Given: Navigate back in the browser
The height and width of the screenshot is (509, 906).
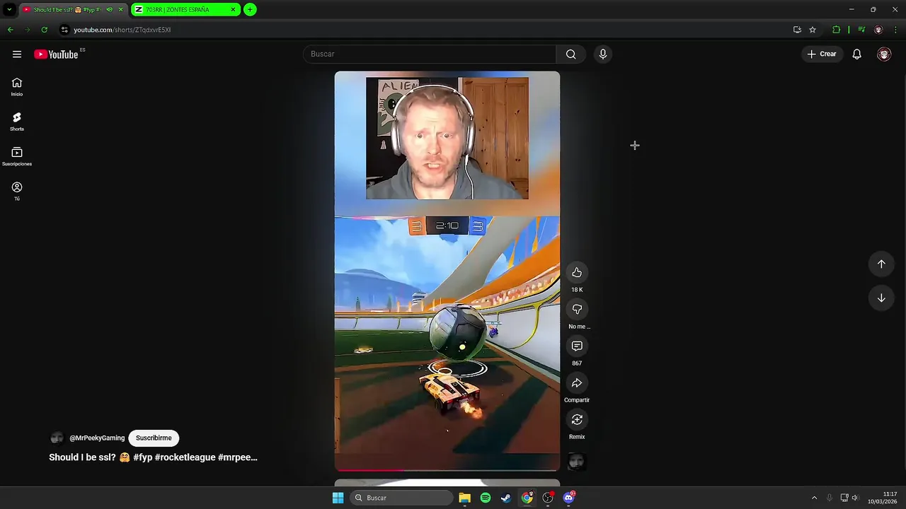Looking at the screenshot, I should (x=10, y=30).
